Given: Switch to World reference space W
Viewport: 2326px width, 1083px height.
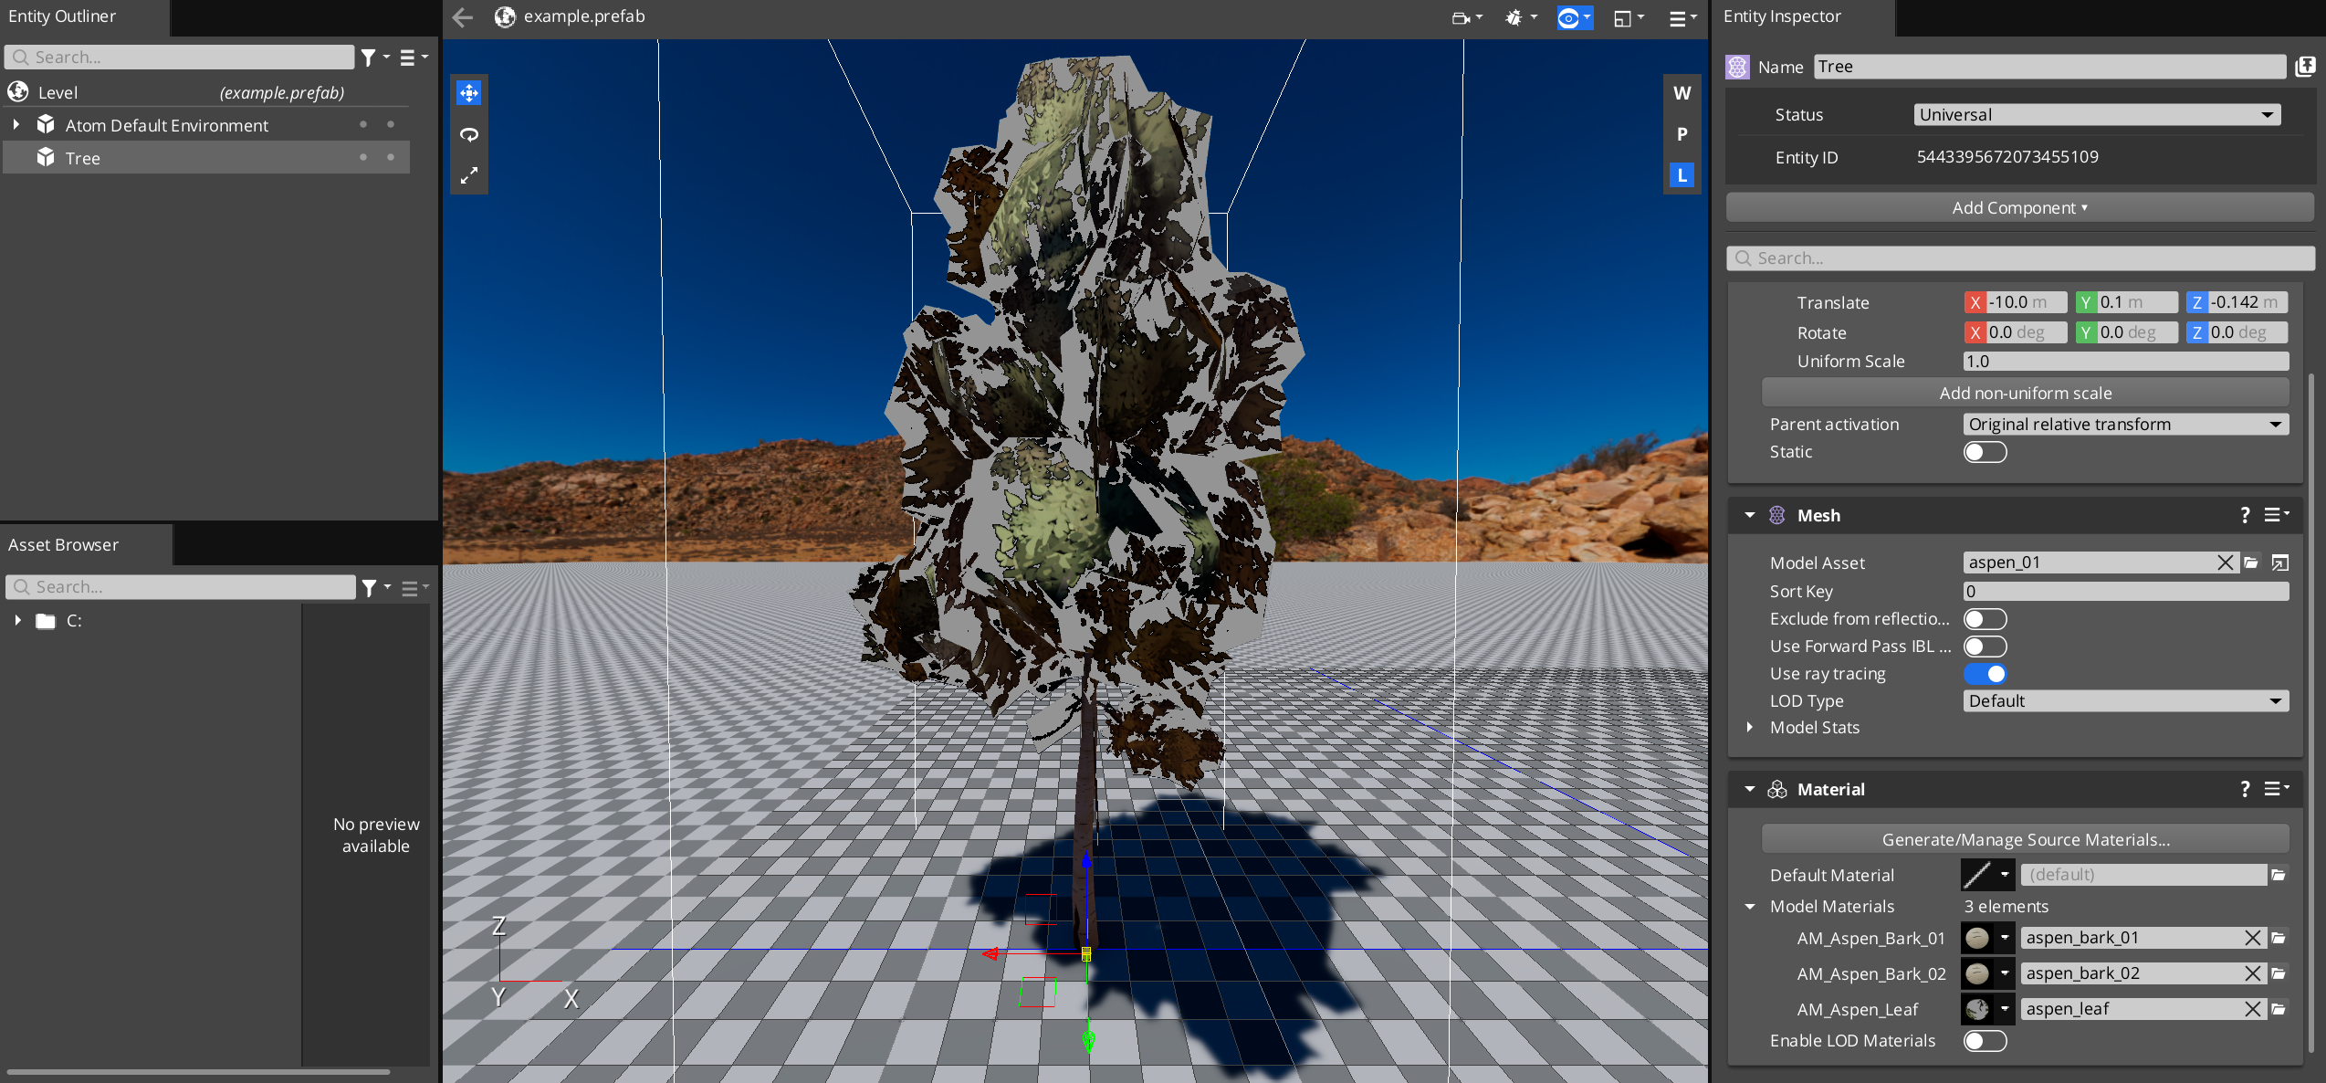Looking at the screenshot, I should point(1682,93).
